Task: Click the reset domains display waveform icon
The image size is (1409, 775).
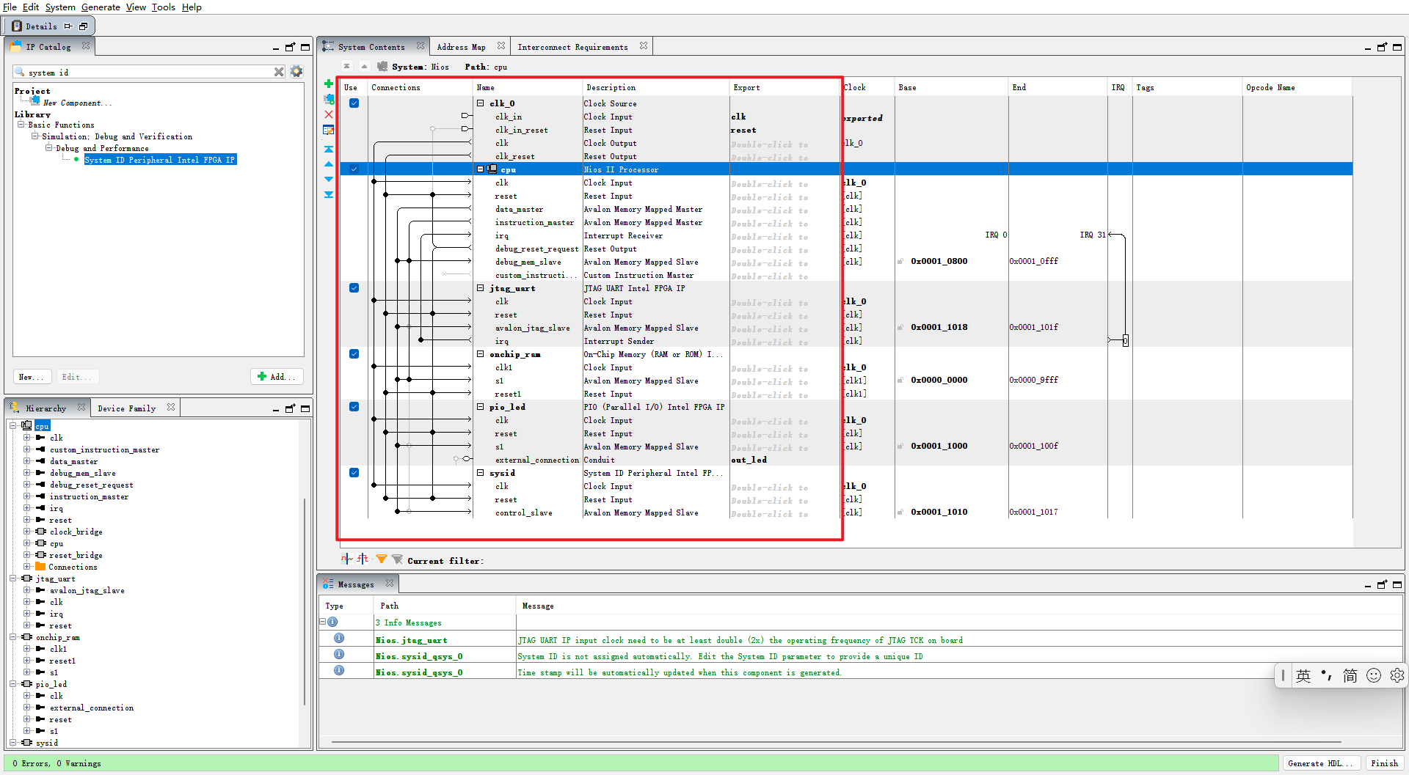Action: [x=363, y=559]
